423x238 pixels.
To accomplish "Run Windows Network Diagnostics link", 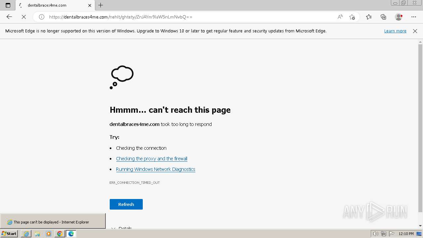I will (x=156, y=169).
